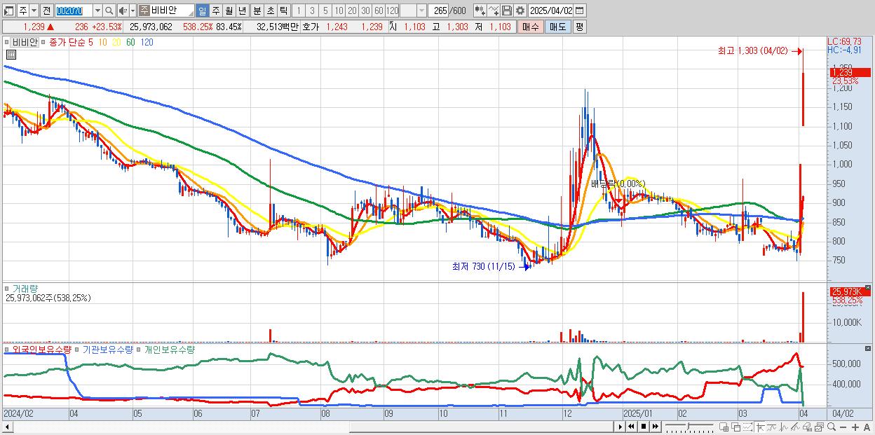The width and height of the screenshot is (875, 435).
Task: Open dropdown arrow beside 주 market selector
Action: pos(34,11)
